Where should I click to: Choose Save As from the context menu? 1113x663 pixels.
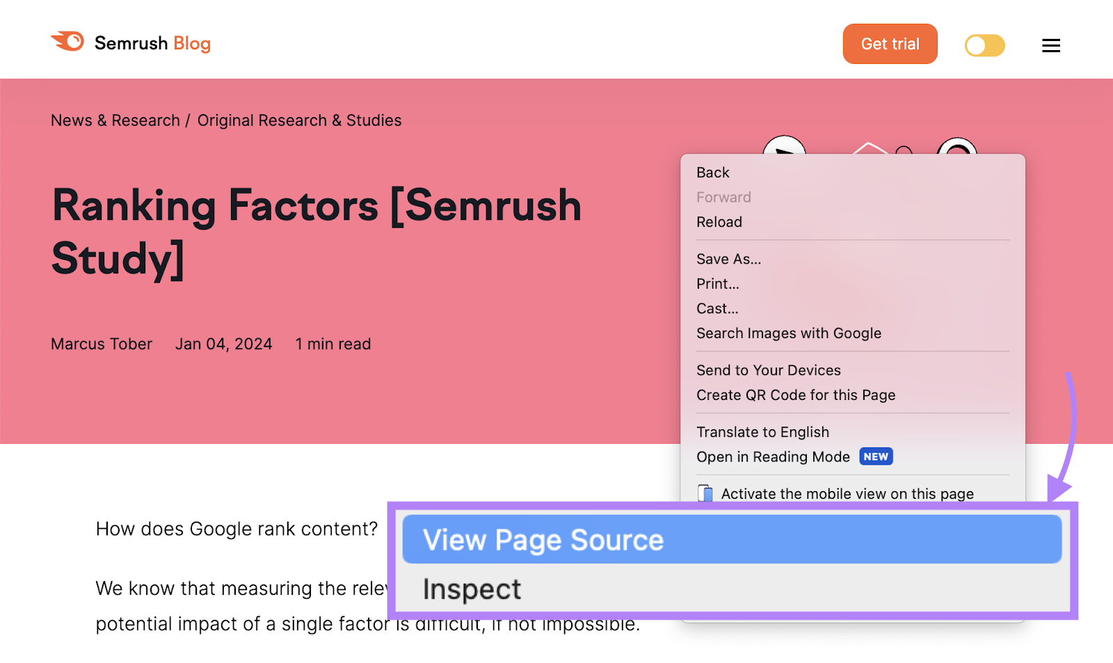[728, 259]
